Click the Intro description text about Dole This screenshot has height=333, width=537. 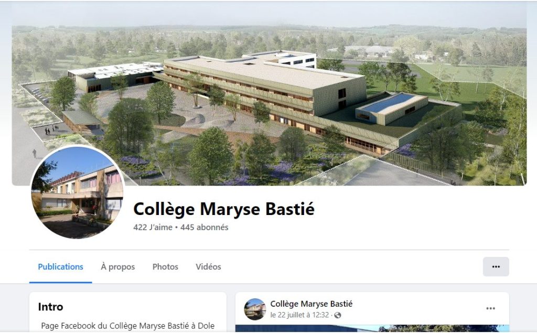click(128, 326)
